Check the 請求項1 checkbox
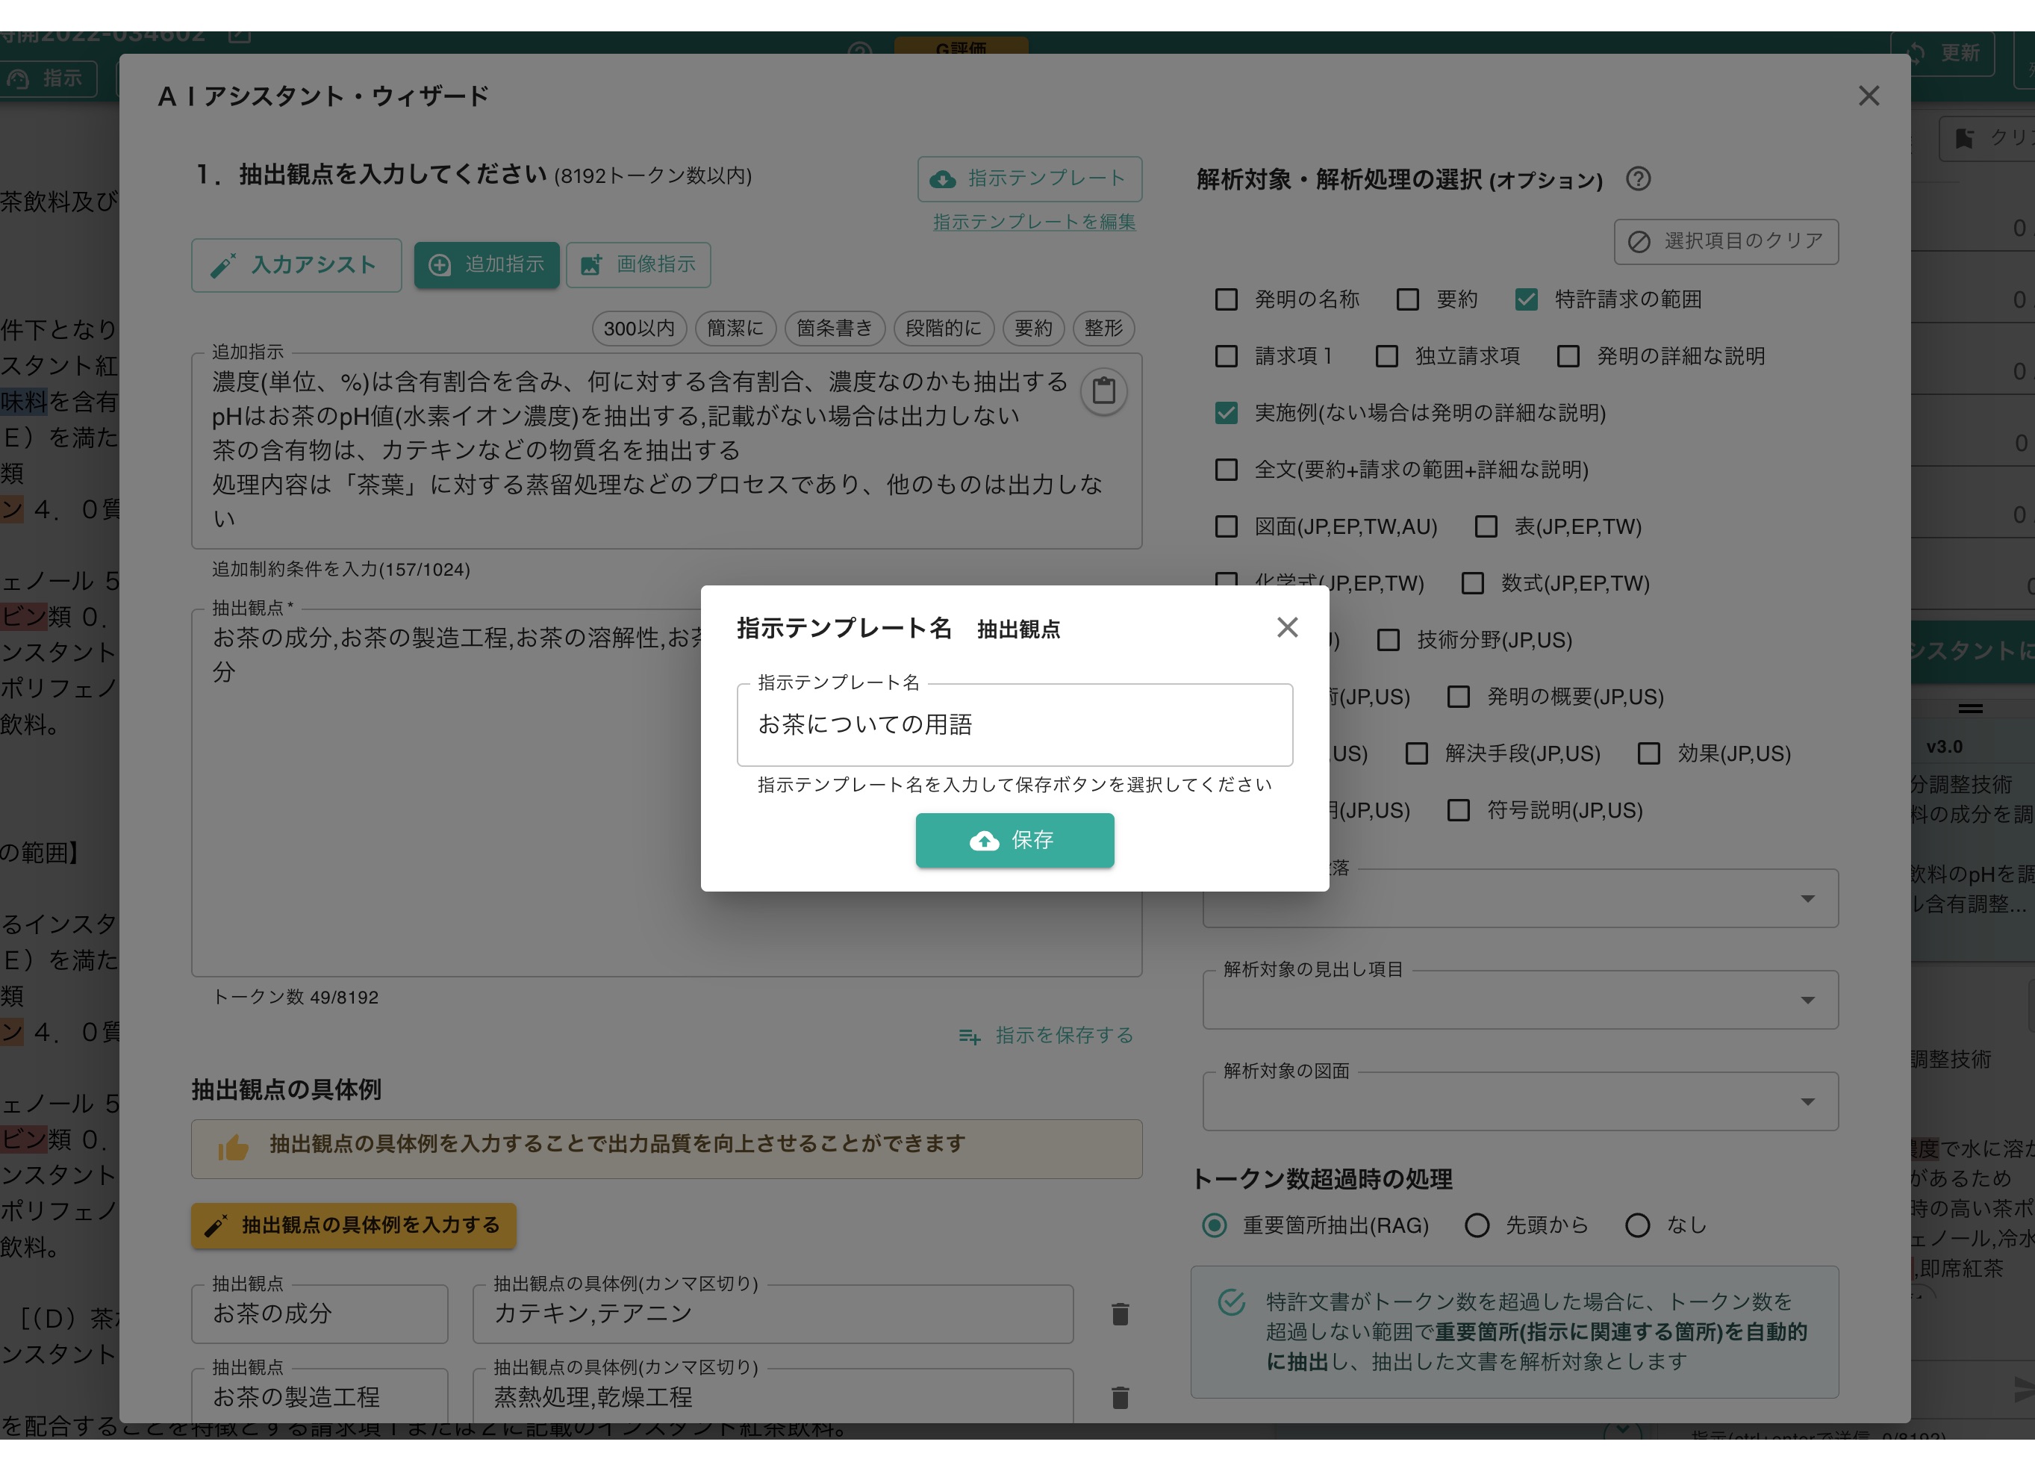Viewport: 2035px width, 1471px height. point(1226,356)
